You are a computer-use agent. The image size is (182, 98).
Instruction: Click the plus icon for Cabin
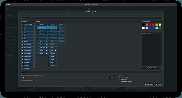pyautogui.click(x=58, y=24)
